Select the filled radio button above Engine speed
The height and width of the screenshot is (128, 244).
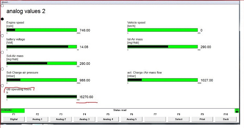pos(2,19)
